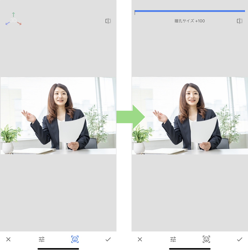Tap the 3D axis head pose indicator
Image resolution: width=248 pixels, height=252 pixels.
[14, 19]
